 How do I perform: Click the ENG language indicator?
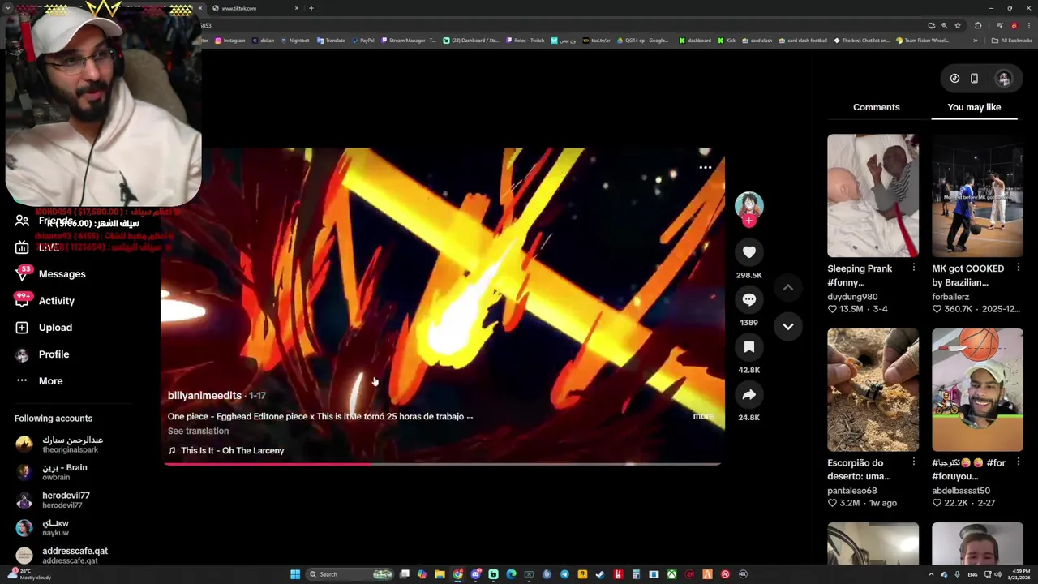(972, 574)
